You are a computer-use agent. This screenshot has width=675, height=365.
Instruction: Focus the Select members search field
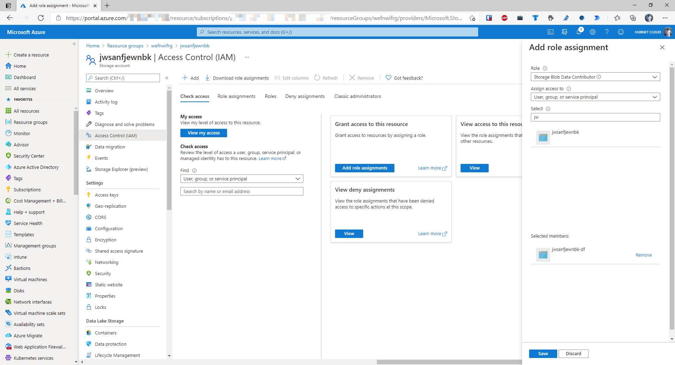click(x=595, y=117)
